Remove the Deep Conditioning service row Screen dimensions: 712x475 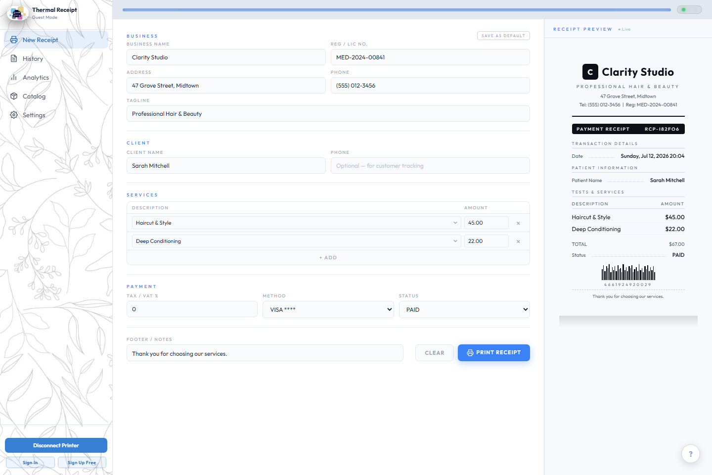coord(518,241)
